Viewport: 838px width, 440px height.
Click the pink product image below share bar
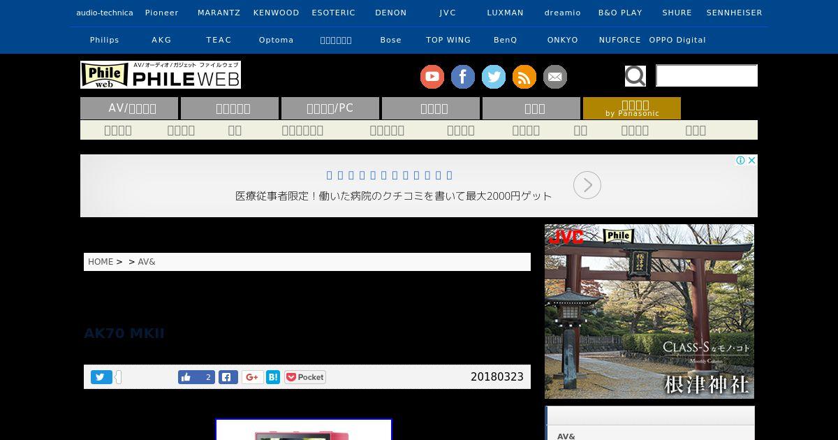(304, 430)
